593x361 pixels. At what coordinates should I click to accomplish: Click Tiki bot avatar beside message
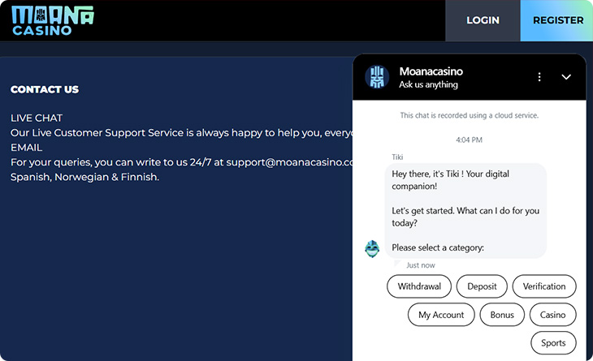click(x=372, y=249)
